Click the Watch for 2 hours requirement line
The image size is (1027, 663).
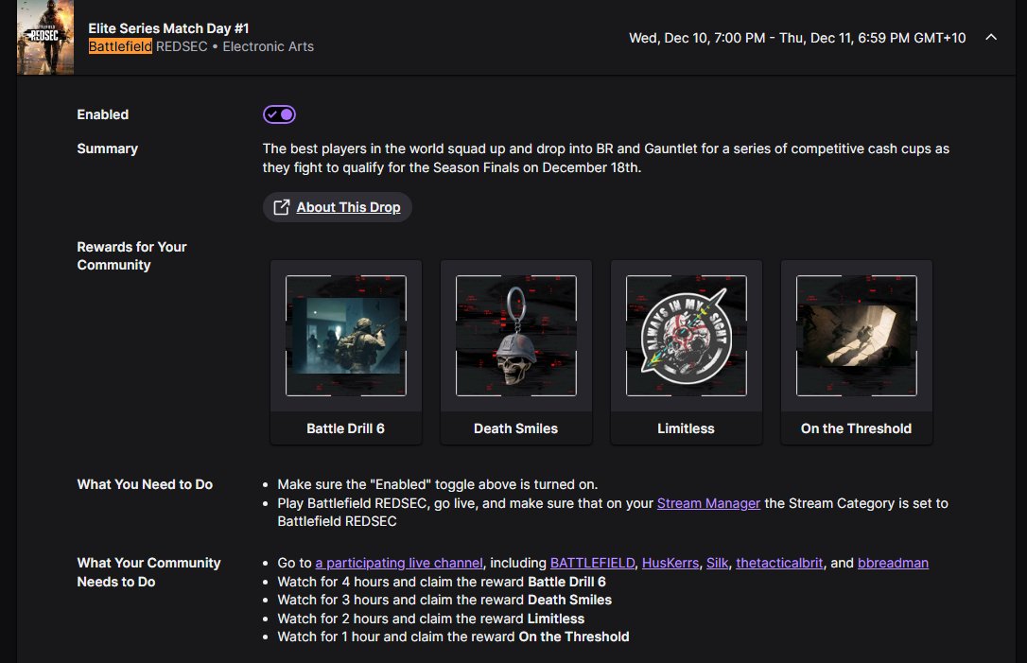pyautogui.click(x=430, y=619)
